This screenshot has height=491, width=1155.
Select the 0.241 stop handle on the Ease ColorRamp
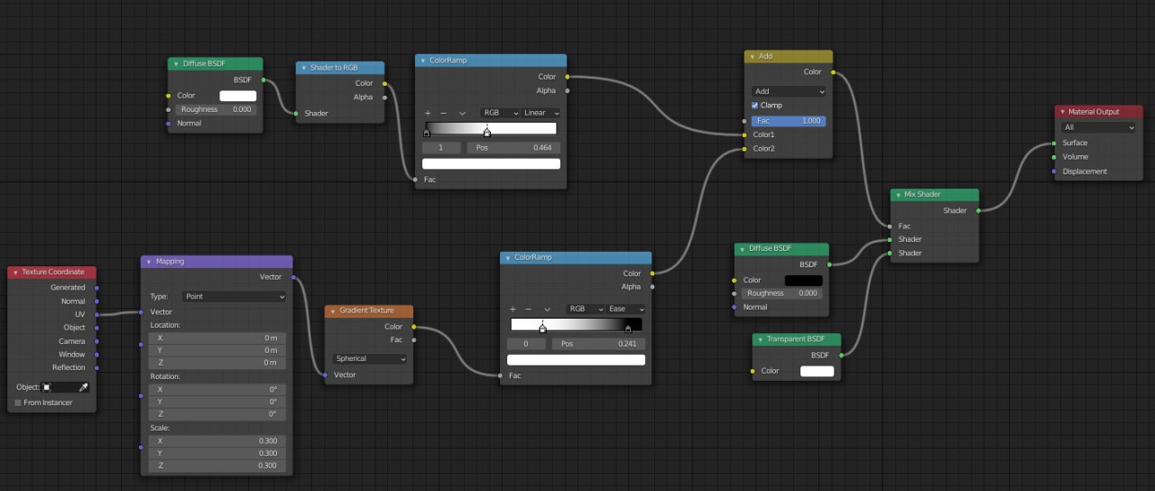[x=542, y=329]
